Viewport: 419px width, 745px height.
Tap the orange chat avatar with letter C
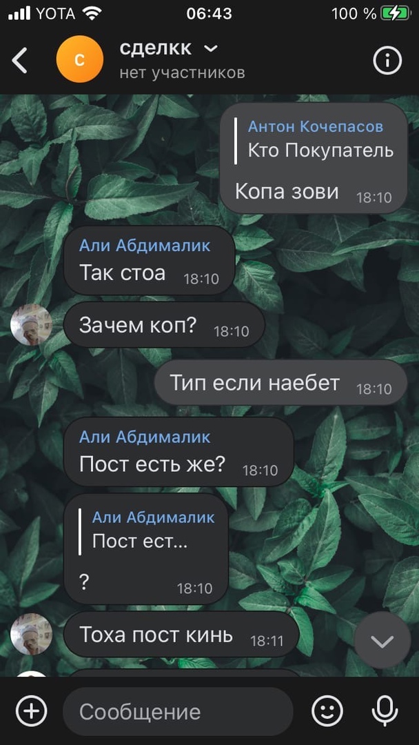80,59
